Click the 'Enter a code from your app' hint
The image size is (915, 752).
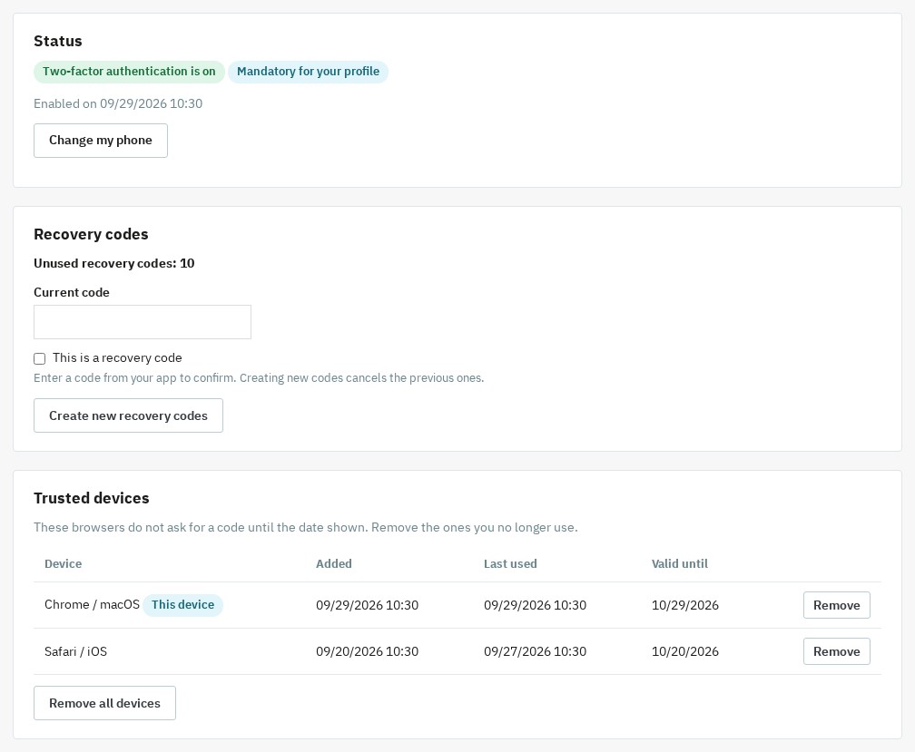[x=259, y=377]
